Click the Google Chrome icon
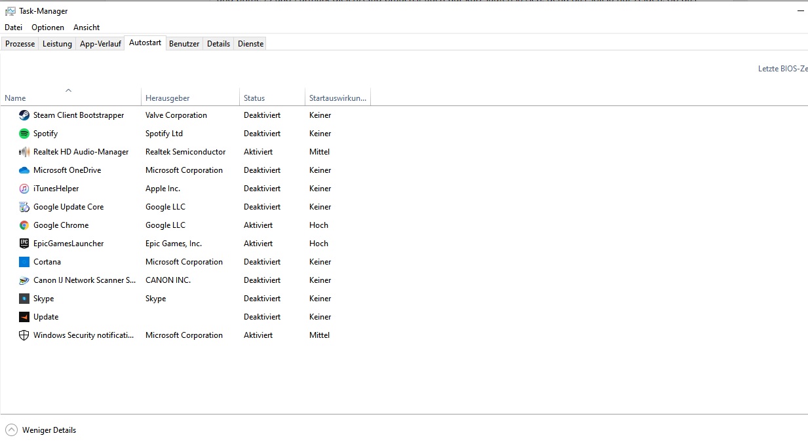Viewport: 808px width, 442px height. coord(24,225)
